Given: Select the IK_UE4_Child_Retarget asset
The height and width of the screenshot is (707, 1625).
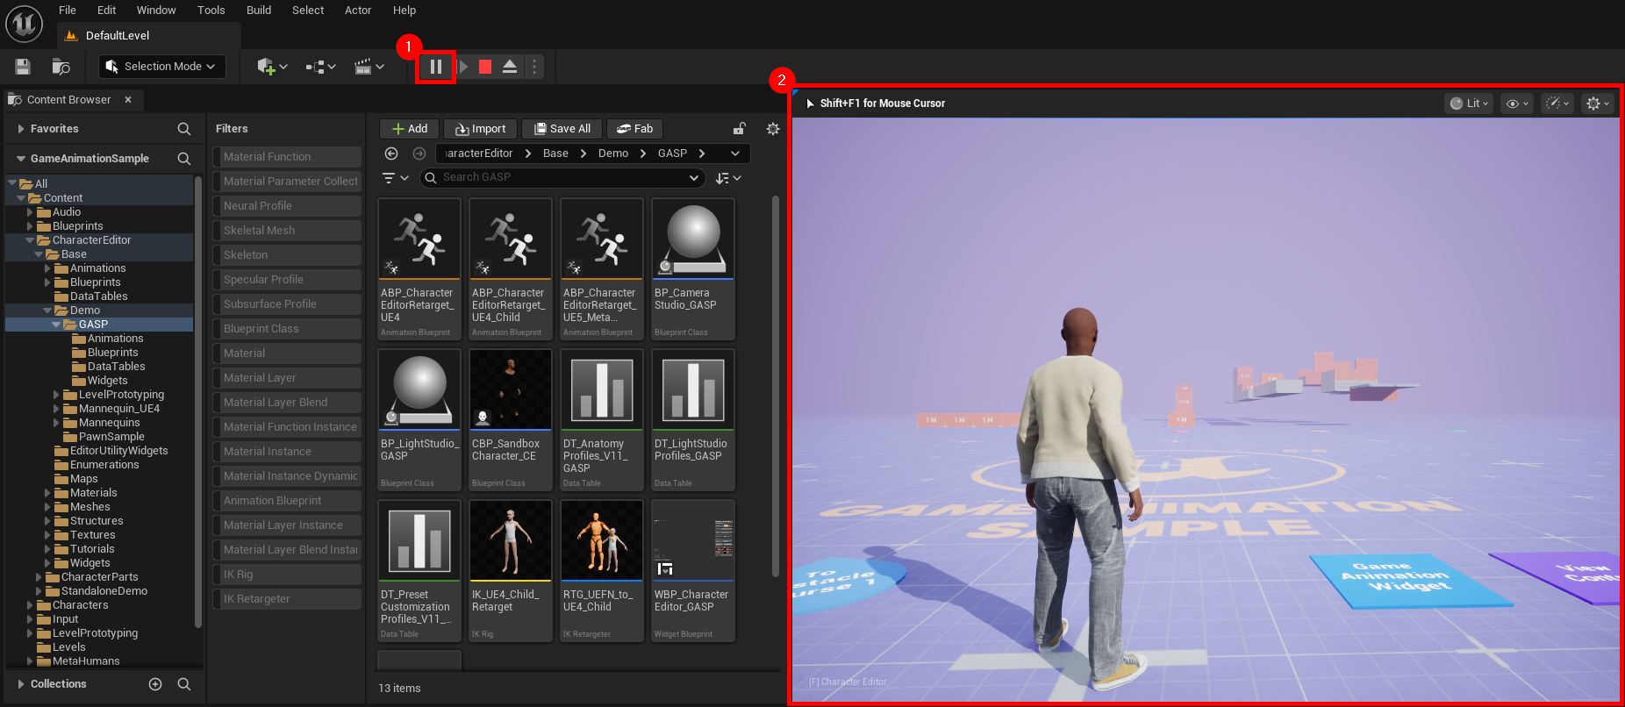Looking at the screenshot, I should (511, 570).
